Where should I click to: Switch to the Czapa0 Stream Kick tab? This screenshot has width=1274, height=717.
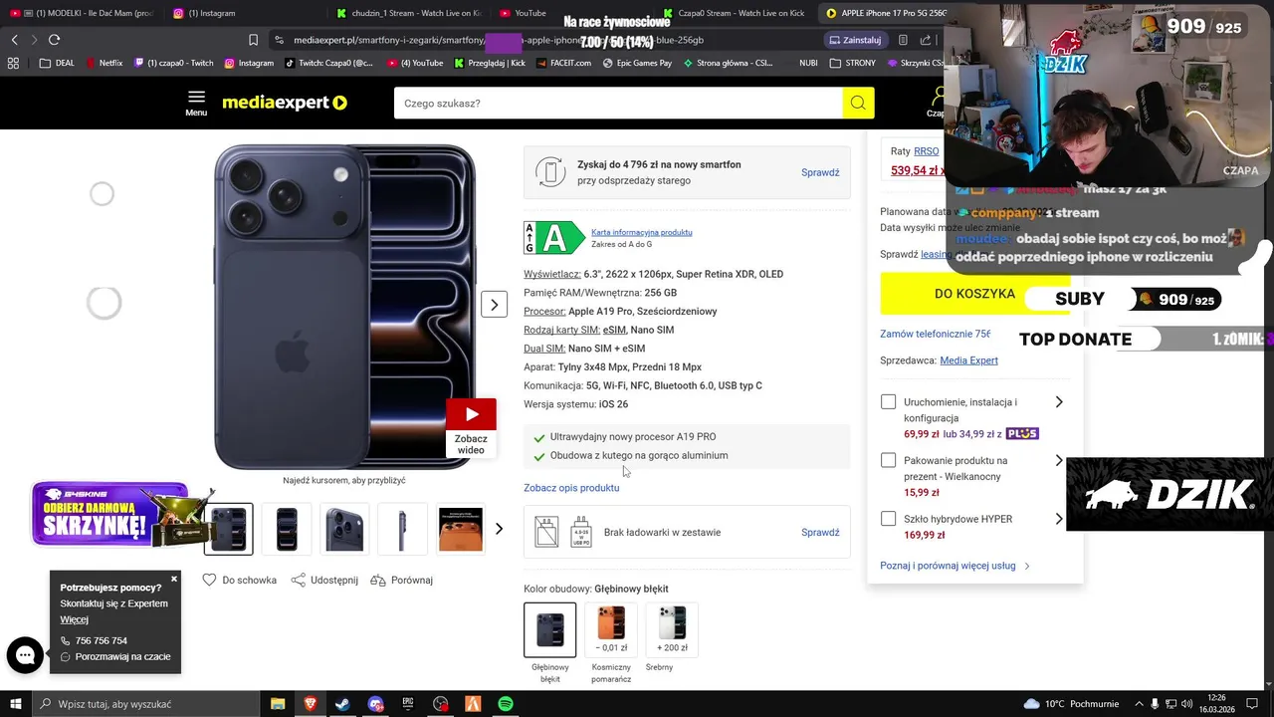pyautogui.click(x=735, y=13)
